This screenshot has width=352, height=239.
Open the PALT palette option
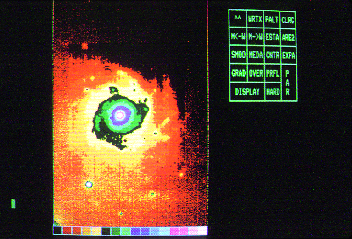pyautogui.click(x=272, y=19)
